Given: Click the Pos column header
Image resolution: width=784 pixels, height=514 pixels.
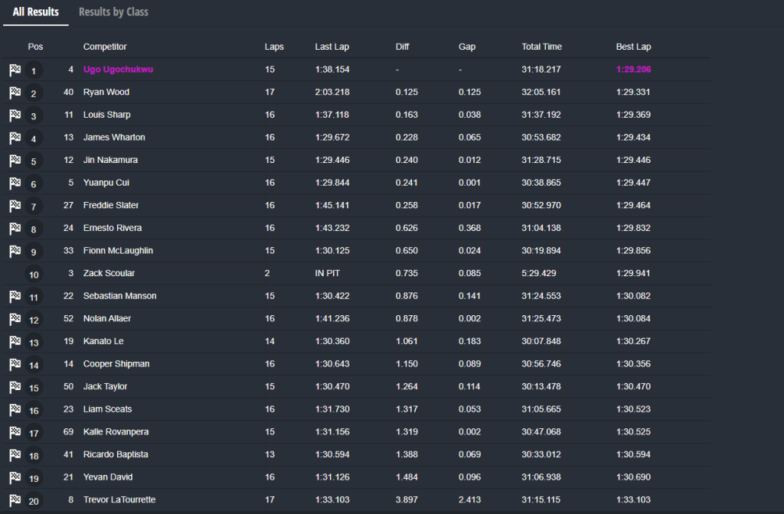Looking at the screenshot, I should click(35, 47).
